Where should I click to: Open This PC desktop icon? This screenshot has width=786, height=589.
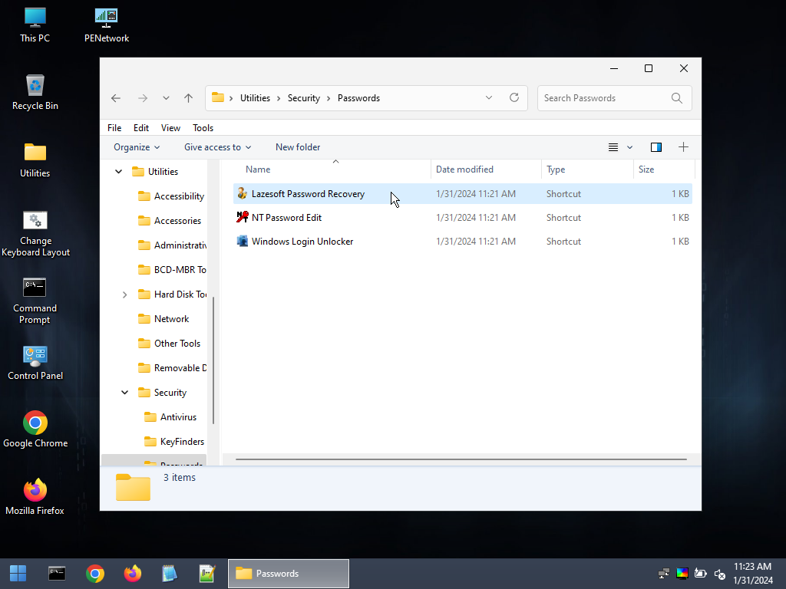[x=35, y=25]
